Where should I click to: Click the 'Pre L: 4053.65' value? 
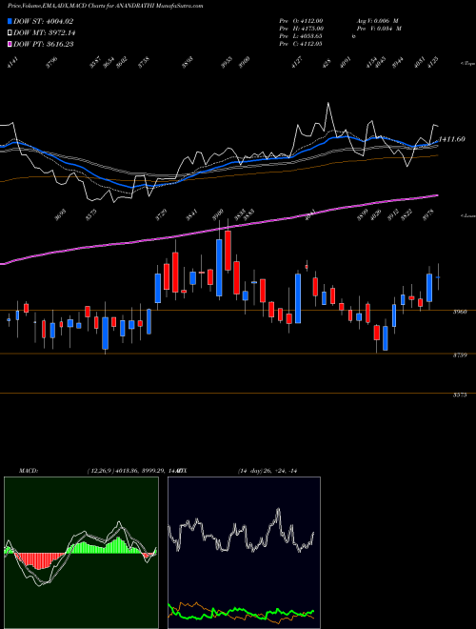[x=301, y=36]
